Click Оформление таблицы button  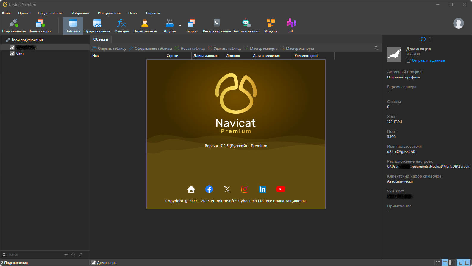point(151,49)
